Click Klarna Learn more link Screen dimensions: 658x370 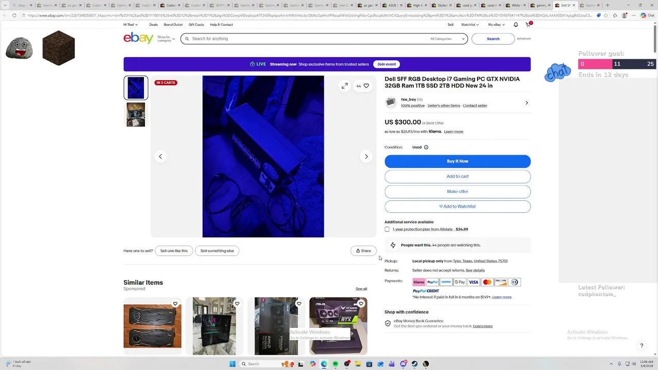click(453, 132)
